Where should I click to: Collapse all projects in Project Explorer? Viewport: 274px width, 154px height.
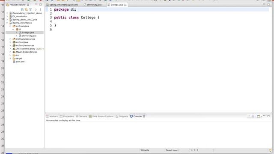coord(22,9)
